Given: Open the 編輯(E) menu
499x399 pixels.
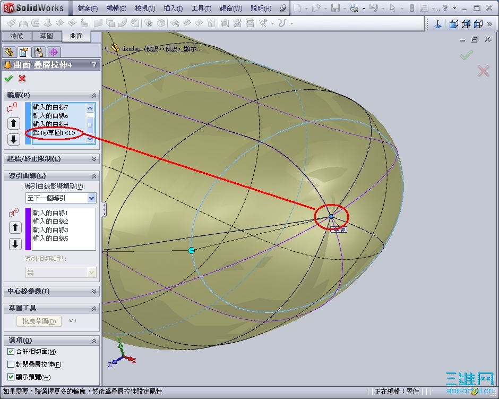Looking at the screenshot, I should [x=116, y=9].
